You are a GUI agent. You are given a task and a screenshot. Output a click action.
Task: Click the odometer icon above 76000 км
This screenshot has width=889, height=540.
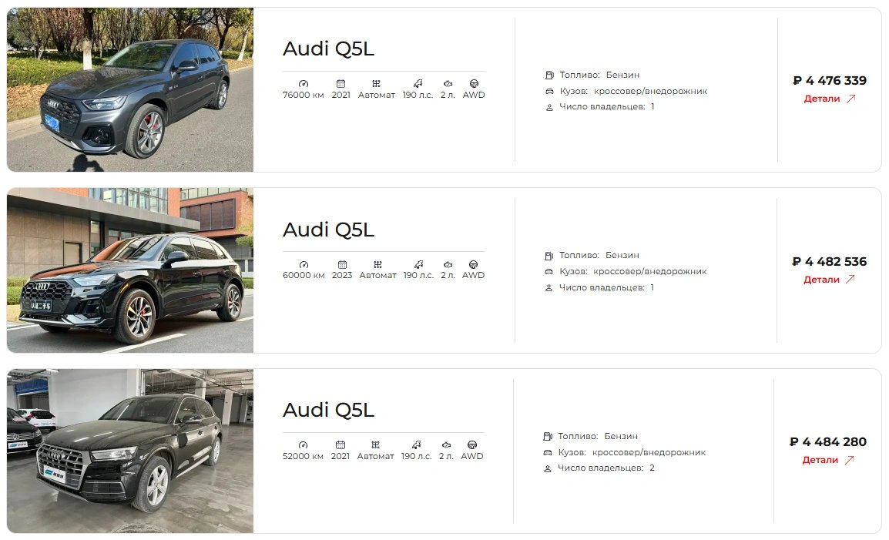point(304,83)
